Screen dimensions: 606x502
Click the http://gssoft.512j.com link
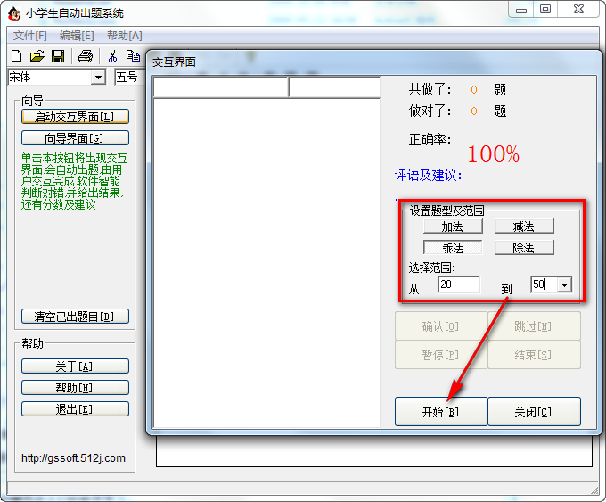[73, 458]
